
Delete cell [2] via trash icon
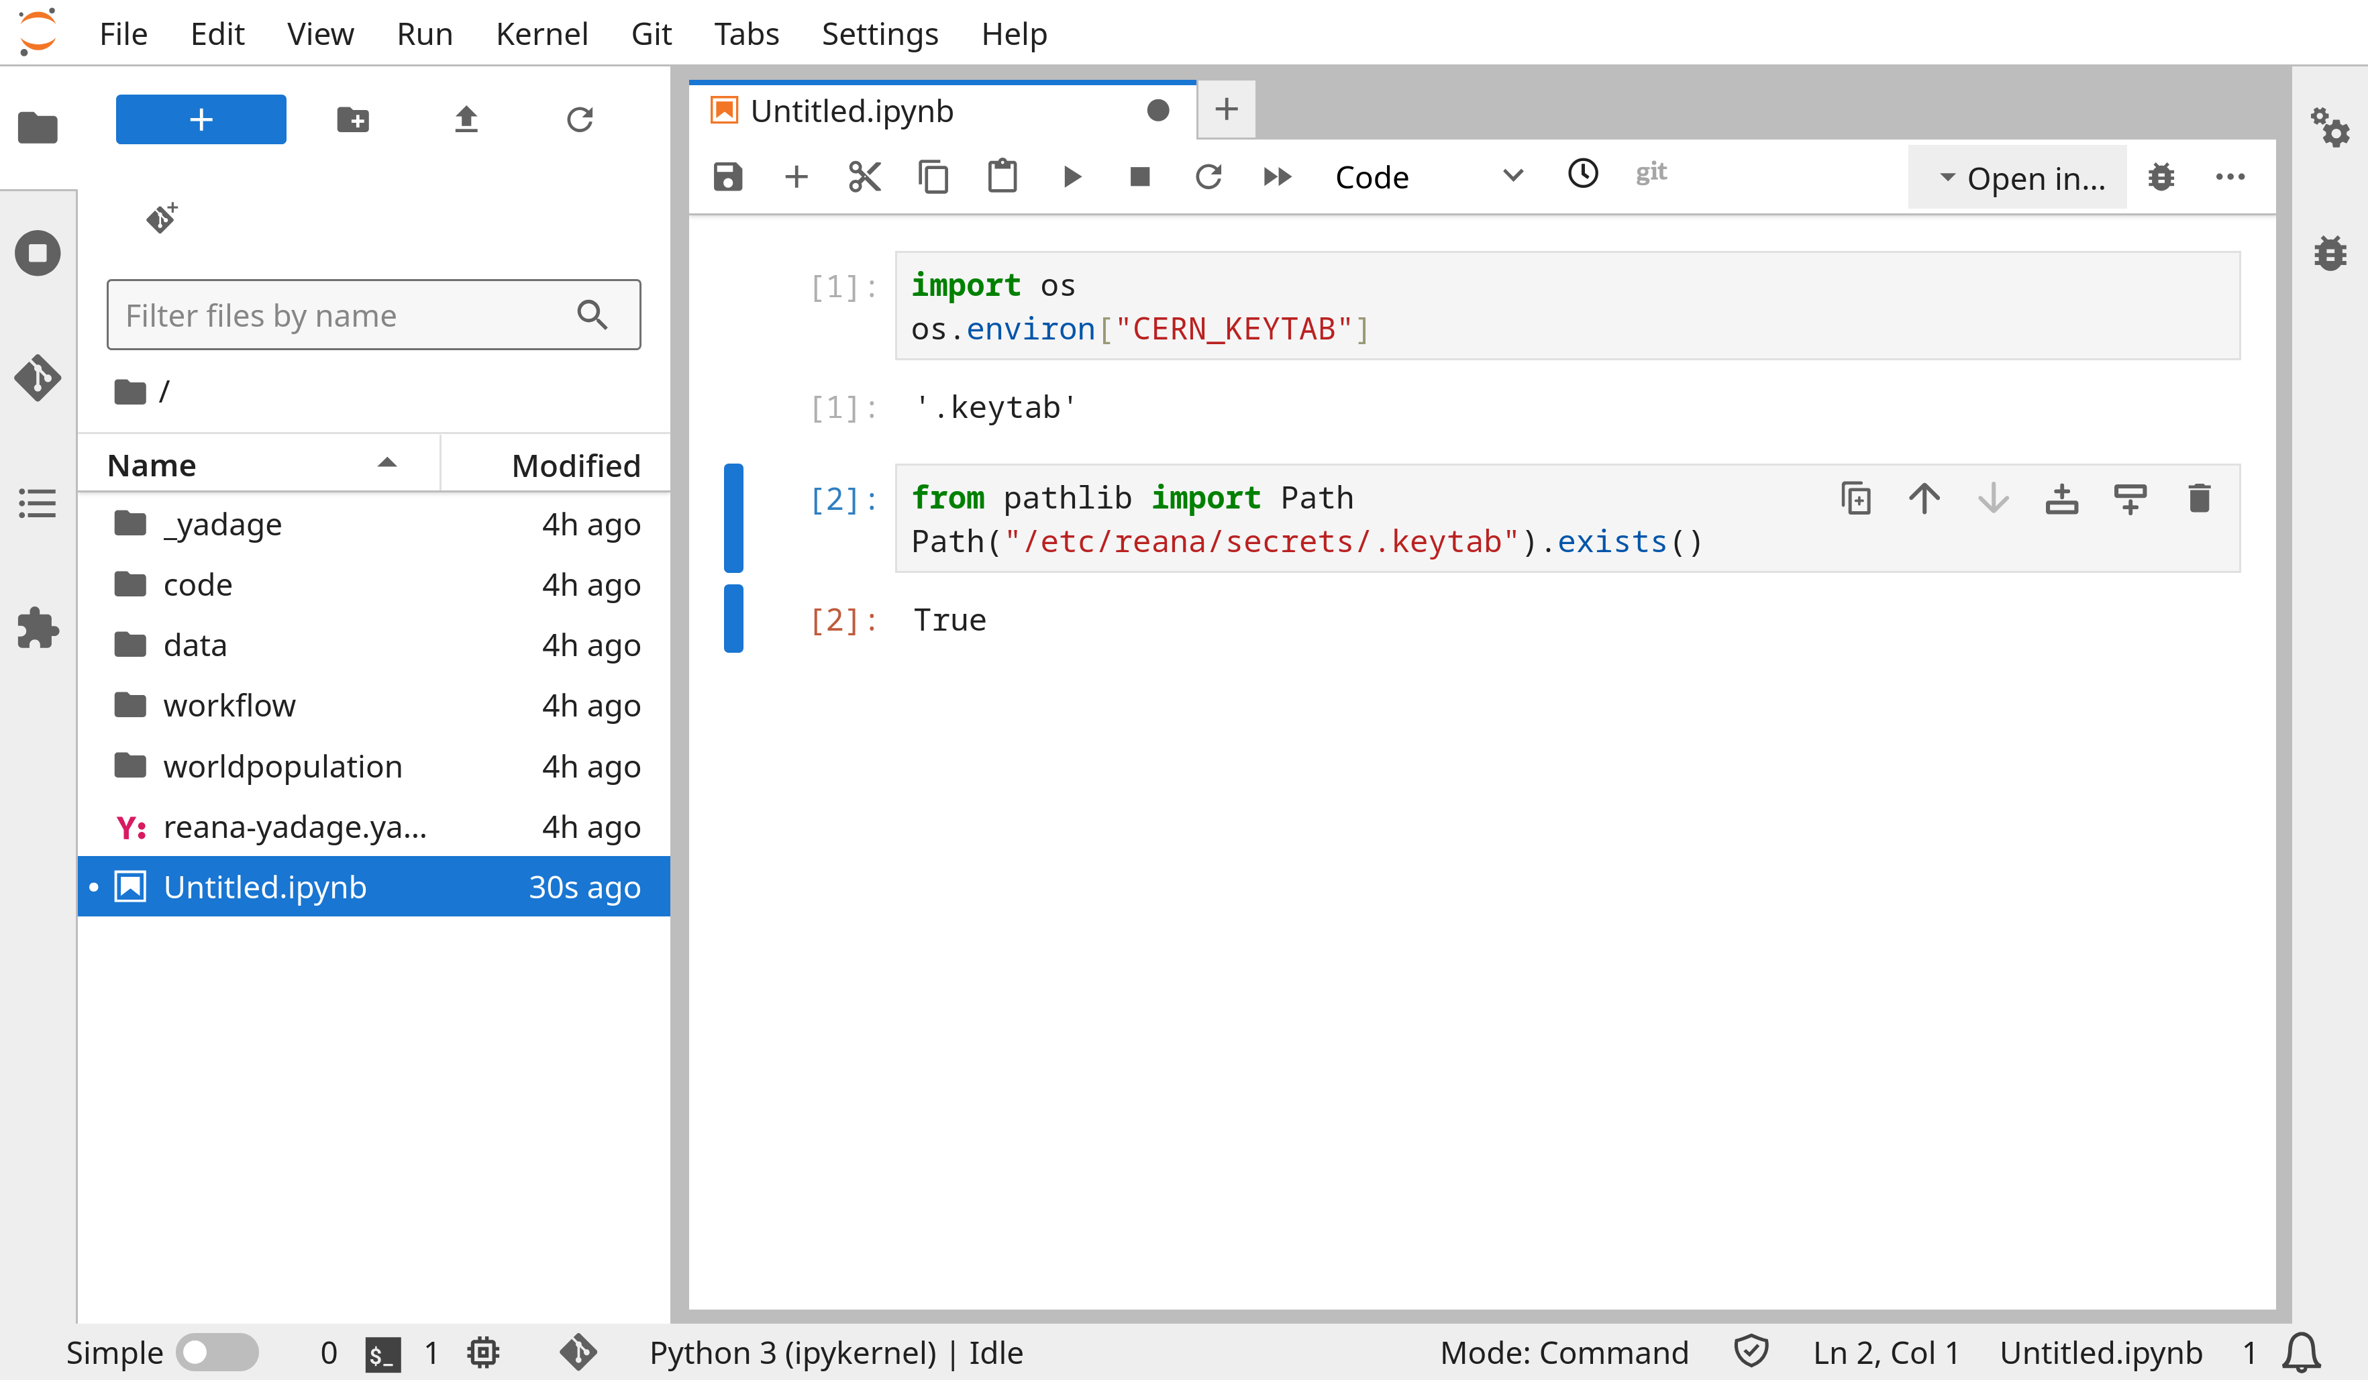2199,499
